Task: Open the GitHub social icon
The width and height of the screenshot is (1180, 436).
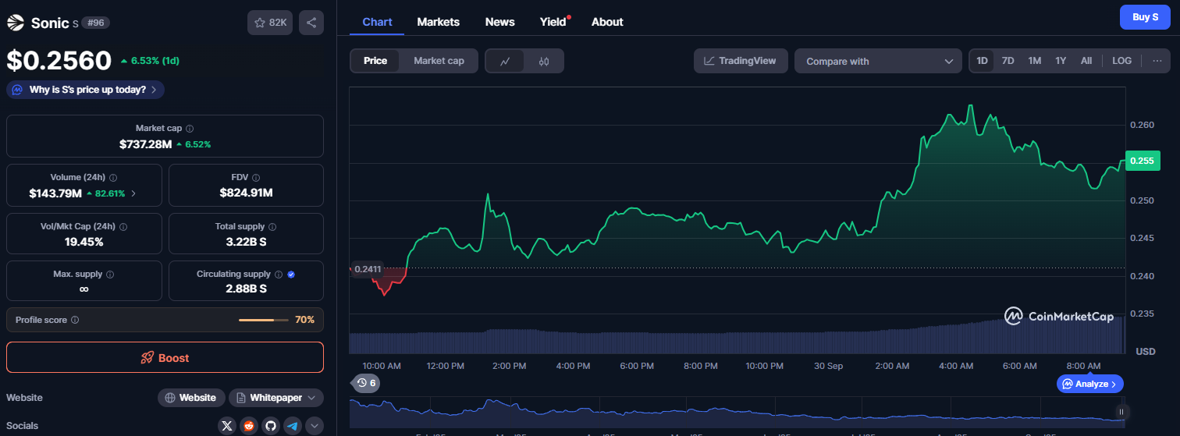Action: 271,425
